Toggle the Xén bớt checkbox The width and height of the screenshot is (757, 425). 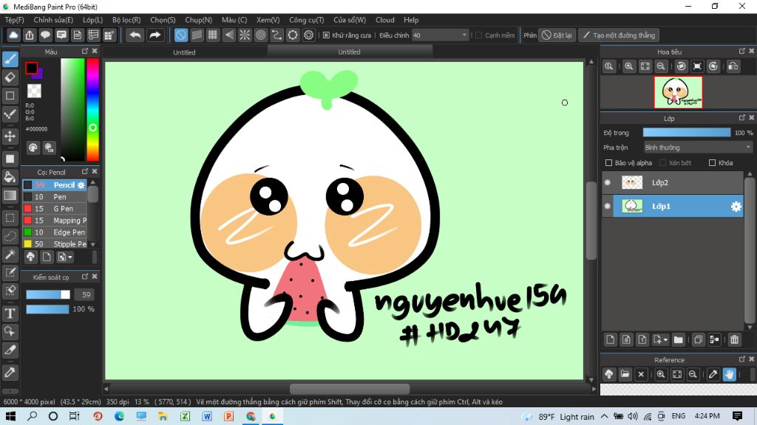[x=663, y=163]
